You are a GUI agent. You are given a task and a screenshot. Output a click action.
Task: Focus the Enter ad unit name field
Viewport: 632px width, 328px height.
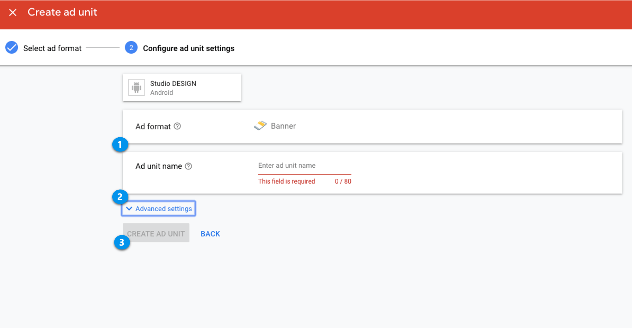click(304, 166)
